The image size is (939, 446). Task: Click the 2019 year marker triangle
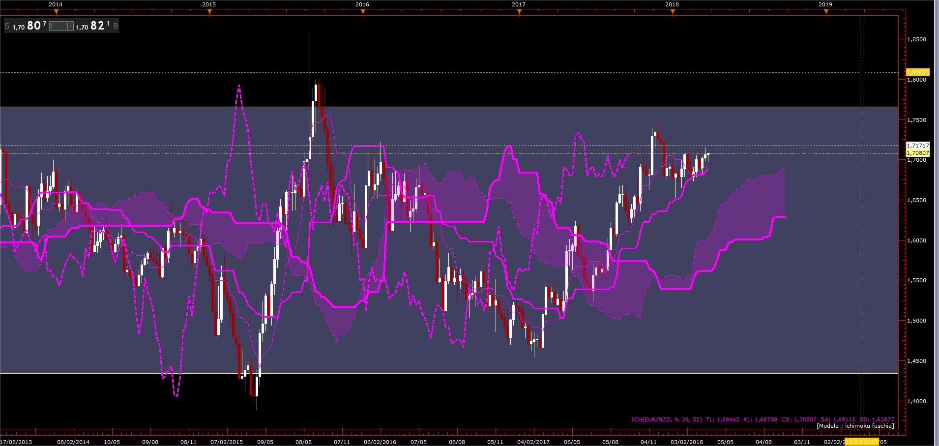coord(826,13)
